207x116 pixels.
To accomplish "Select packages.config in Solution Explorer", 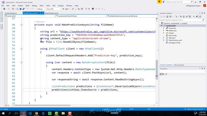I will [x=174, y=43].
